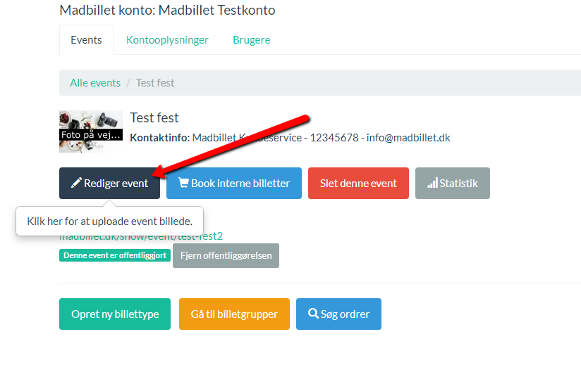
Task: Click Fjern offentliggørelsen button
Action: [226, 256]
